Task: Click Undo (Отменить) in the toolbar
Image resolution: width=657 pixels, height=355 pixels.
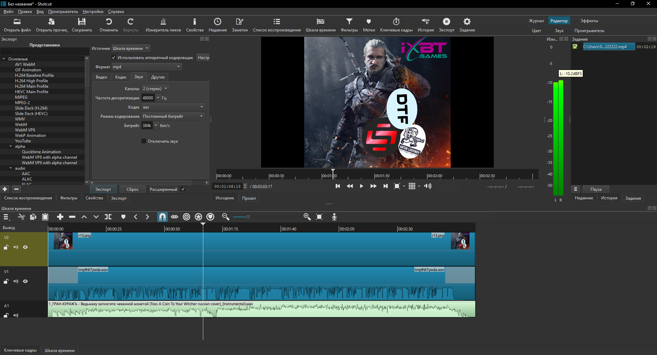Action: (x=109, y=25)
